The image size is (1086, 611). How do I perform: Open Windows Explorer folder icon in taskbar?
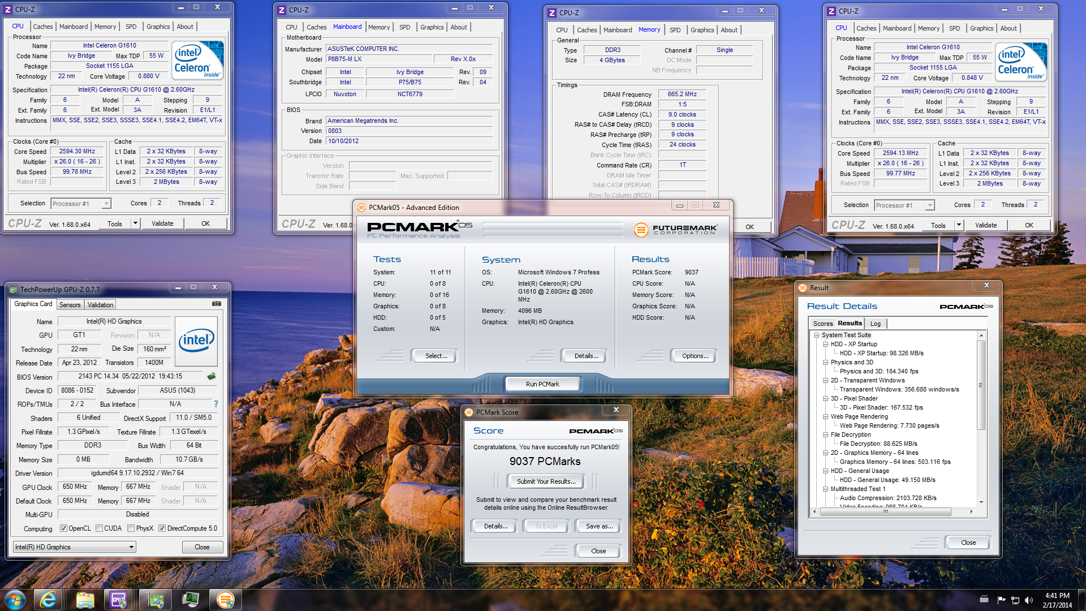click(x=85, y=600)
